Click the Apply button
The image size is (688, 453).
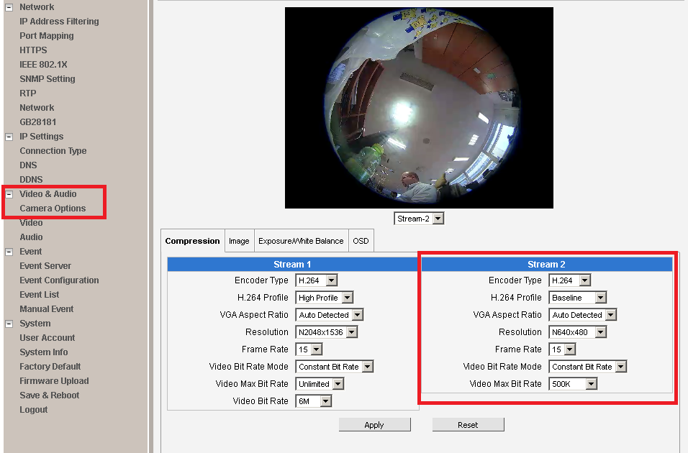tap(374, 425)
